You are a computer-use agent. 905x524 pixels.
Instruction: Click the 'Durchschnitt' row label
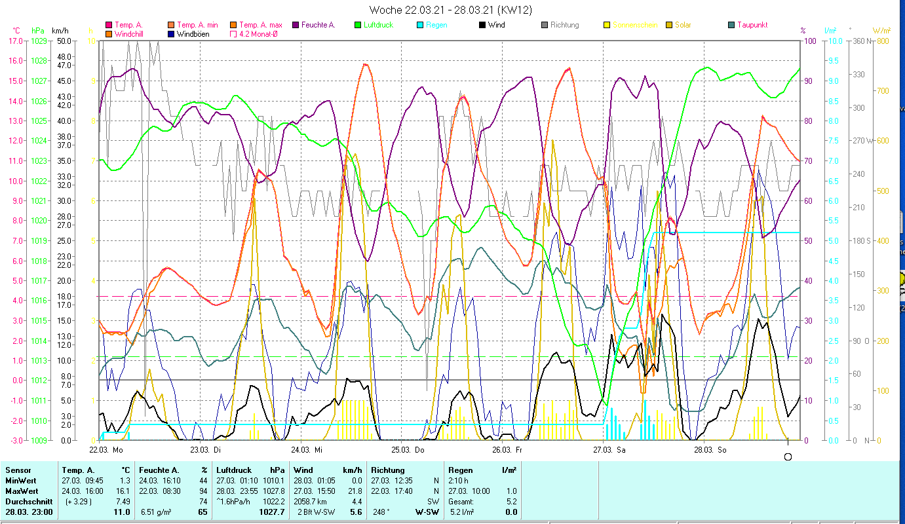coord(28,502)
